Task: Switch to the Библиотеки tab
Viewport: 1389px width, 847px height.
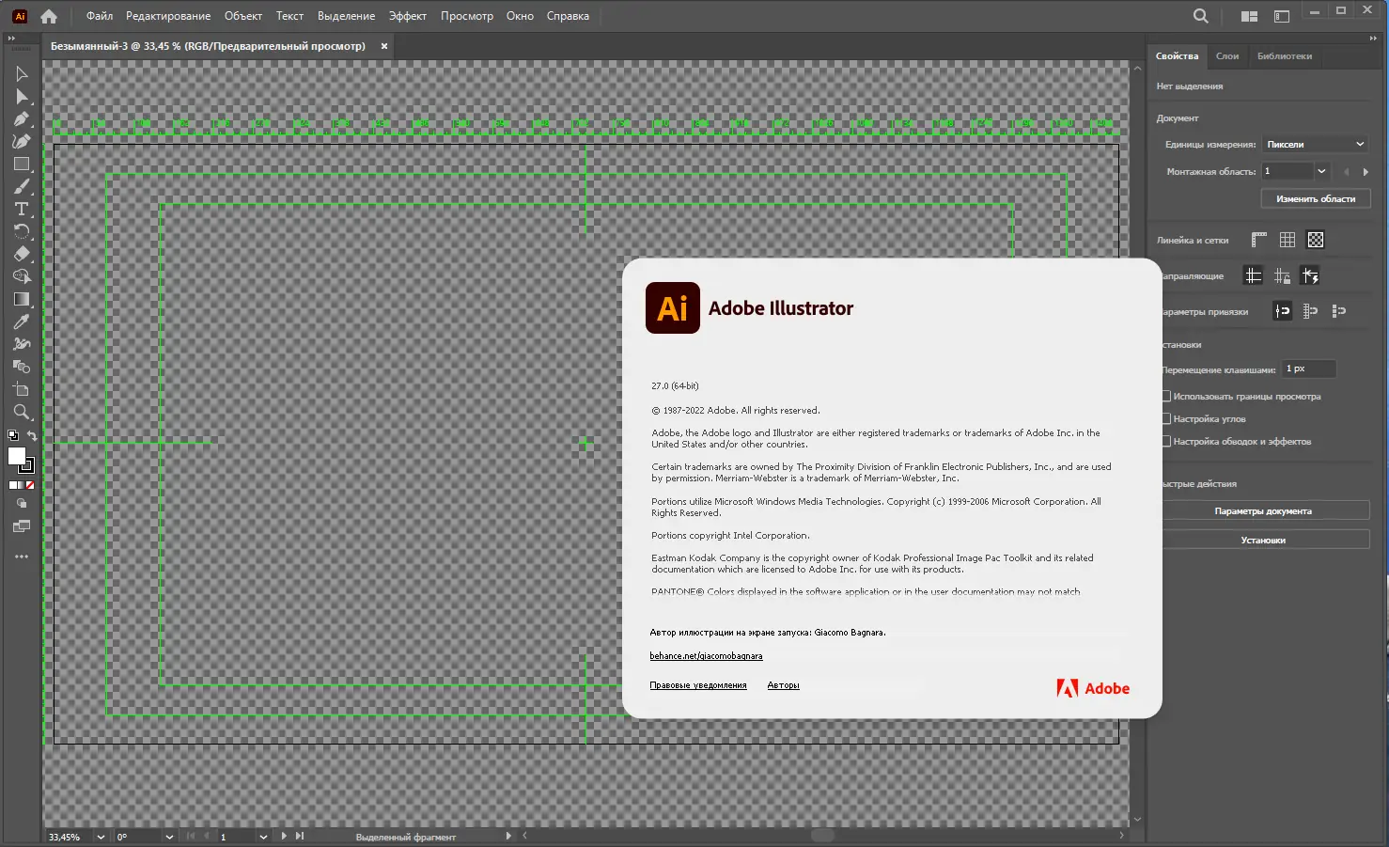Action: pos(1285,56)
